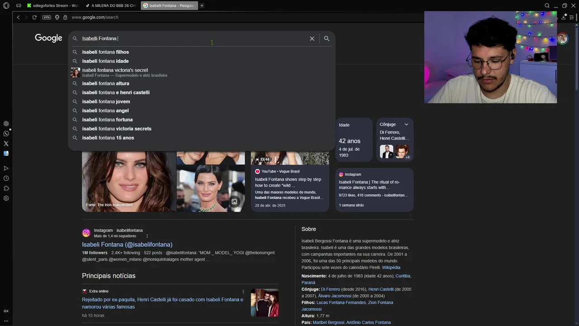579x326 pixels.
Task: Open the location pin site settings
Action: (x=57, y=17)
